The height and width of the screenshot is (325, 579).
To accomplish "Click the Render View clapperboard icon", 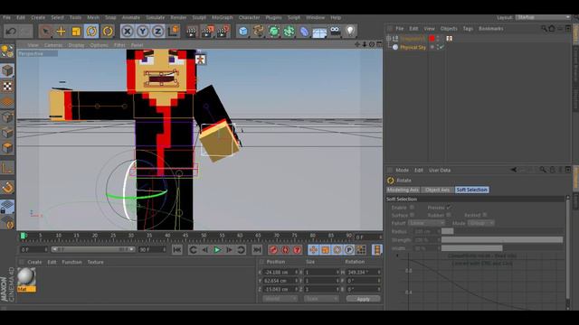I will [x=191, y=32].
